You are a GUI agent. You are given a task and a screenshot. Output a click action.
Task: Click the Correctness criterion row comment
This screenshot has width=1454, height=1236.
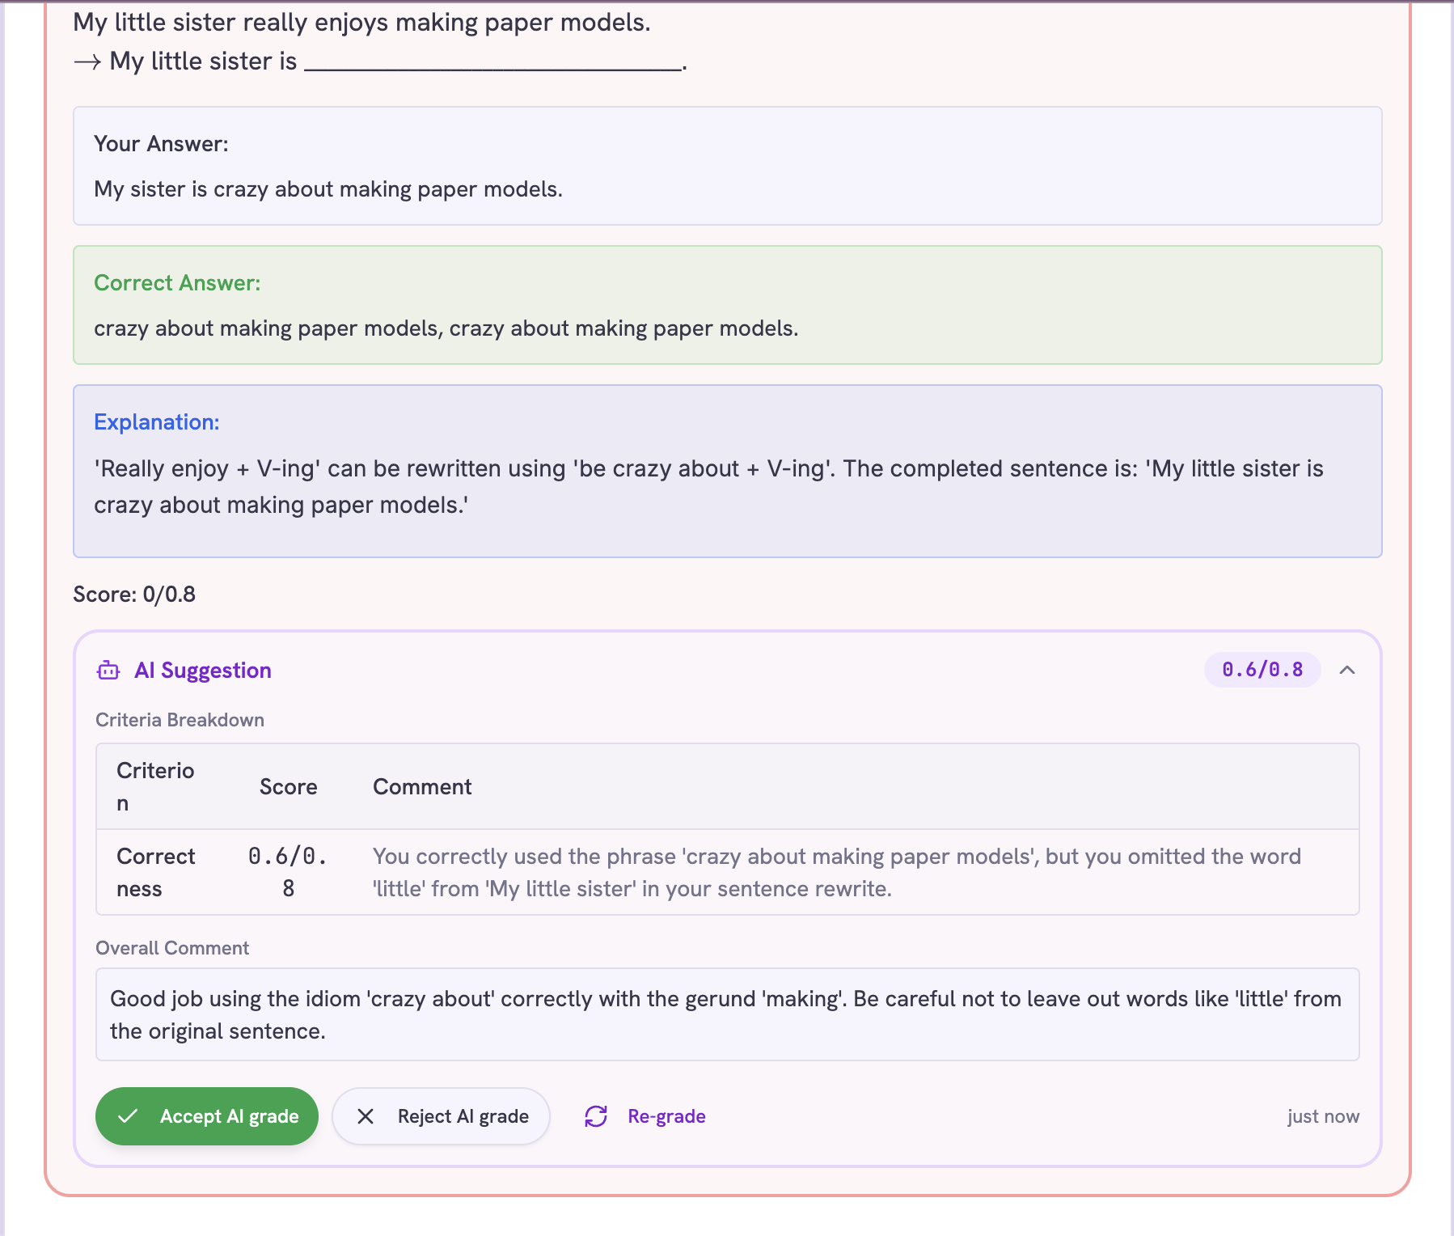point(837,873)
